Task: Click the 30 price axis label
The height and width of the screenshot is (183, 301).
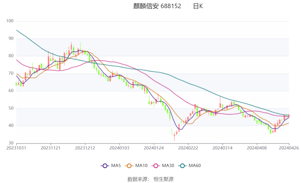Action: [x=11, y=143]
